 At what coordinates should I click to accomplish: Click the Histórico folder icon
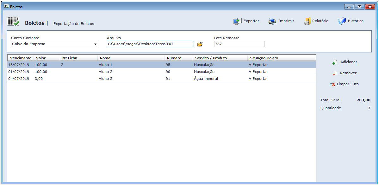point(342,21)
